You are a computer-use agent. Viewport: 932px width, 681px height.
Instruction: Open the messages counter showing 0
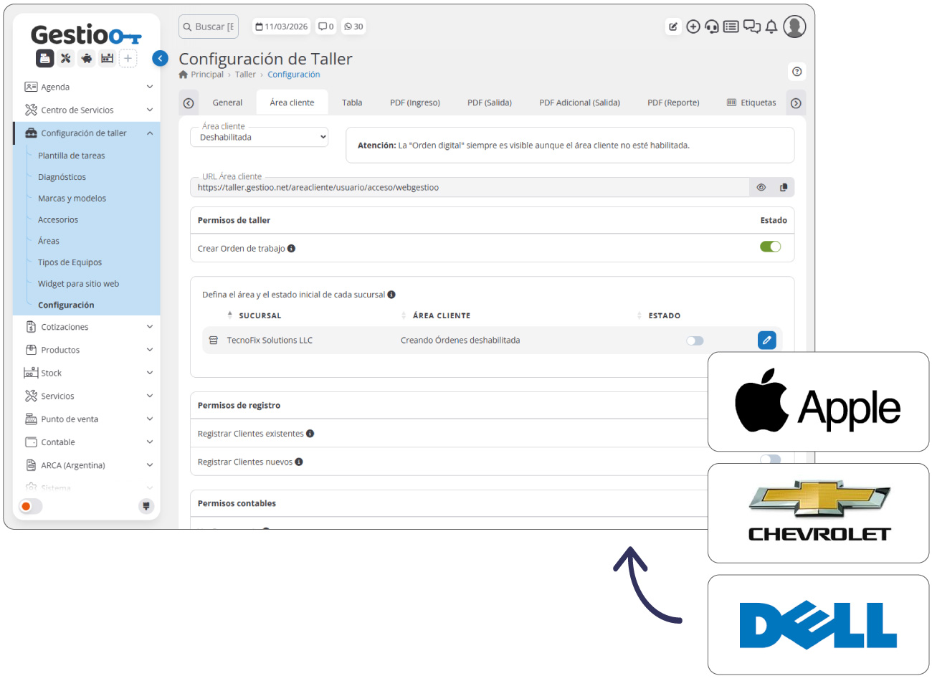326,27
